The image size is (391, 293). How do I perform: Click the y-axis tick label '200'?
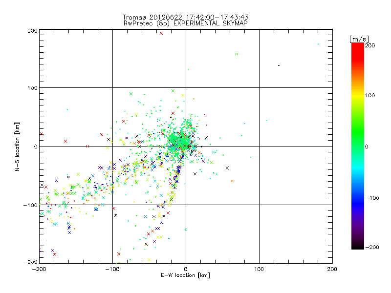pyautogui.click(x=33, y=31)
